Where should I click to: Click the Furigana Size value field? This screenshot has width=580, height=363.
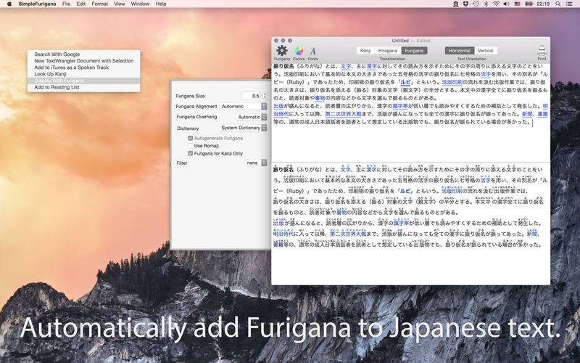(x=251, y=96)
